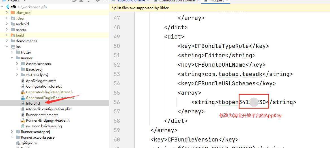
Task: Click the Runner-Bridging-Header.h file icon
Action: [x=23, y=120]
